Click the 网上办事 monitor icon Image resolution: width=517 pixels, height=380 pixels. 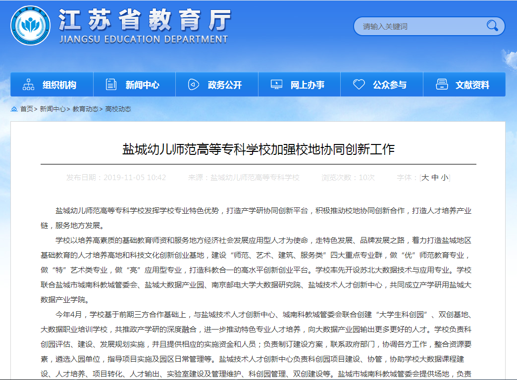click(276, 85)
